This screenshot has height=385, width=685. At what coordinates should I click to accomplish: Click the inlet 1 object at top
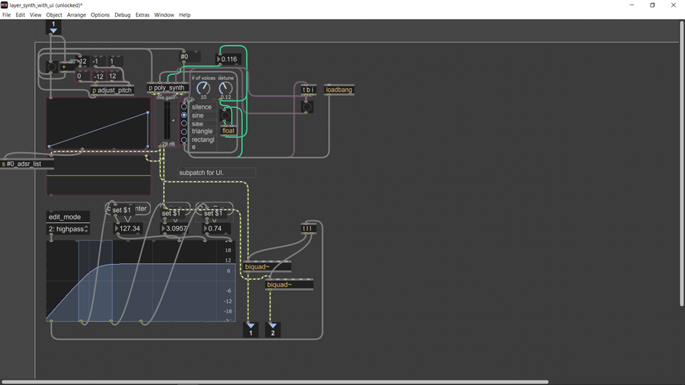53,27
